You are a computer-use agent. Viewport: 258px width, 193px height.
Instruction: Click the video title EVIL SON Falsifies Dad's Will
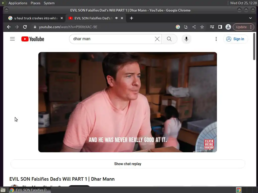click(x=62, y=179)
